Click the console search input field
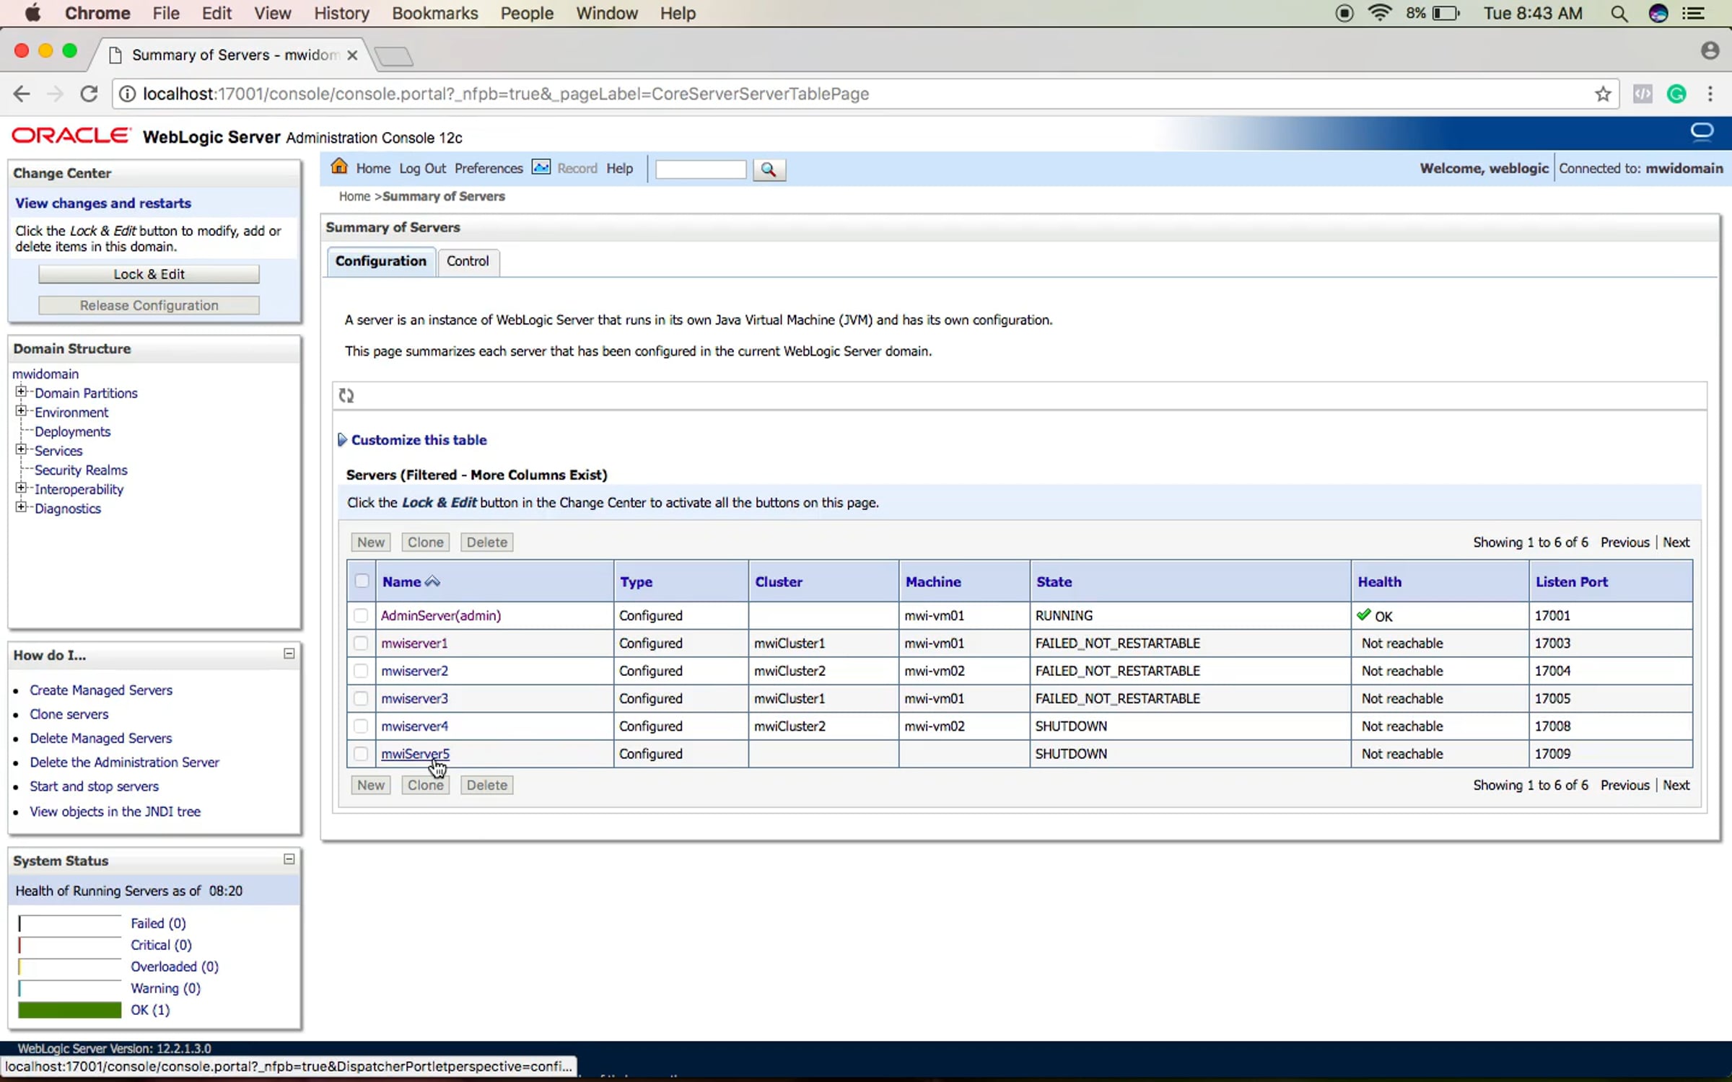This screenshot has height=1082, width=1732. (701, 170)
